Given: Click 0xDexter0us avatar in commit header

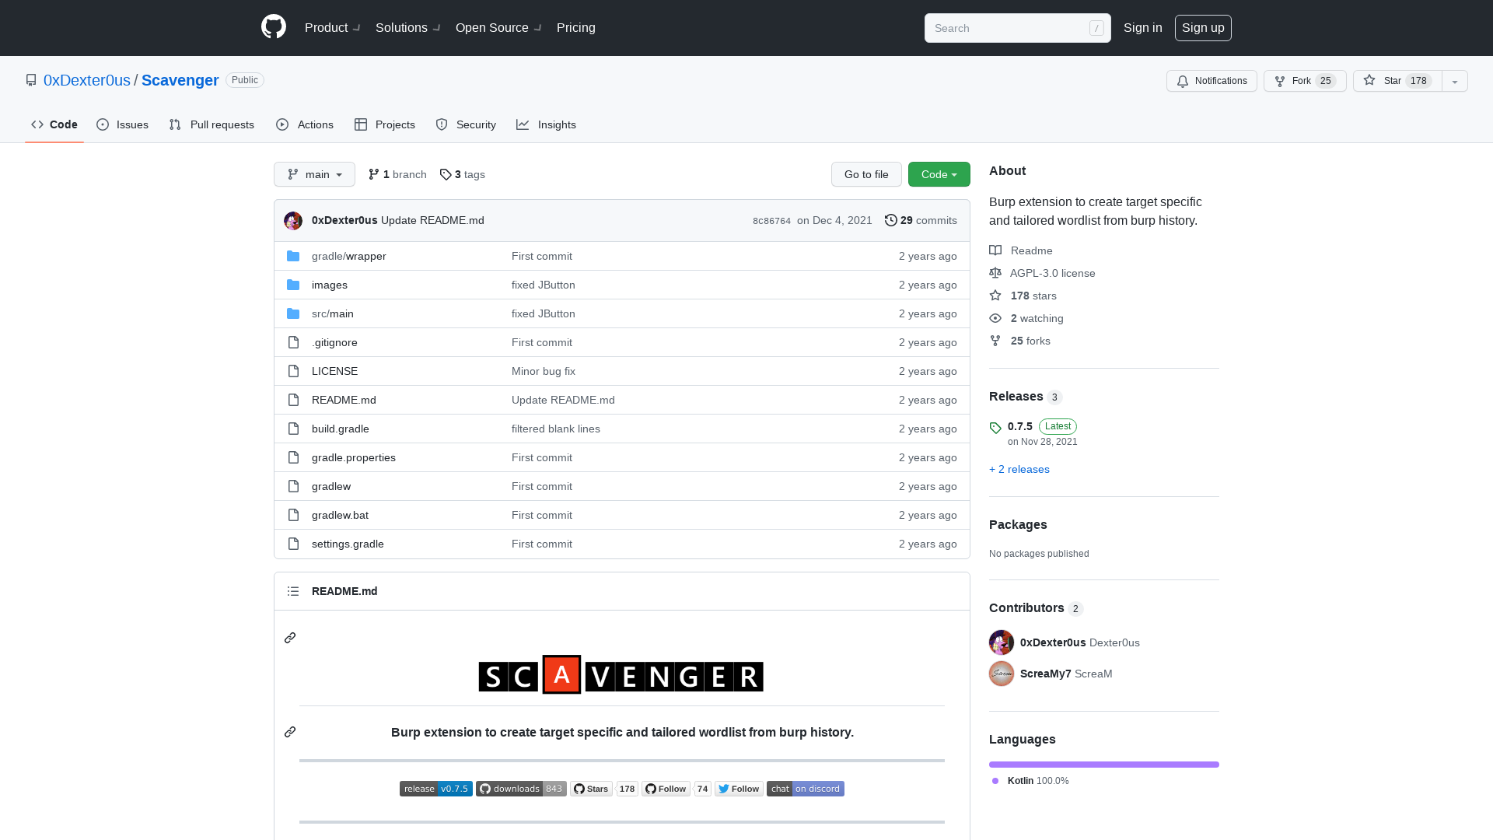Looking at the screenshot, I should tap(293, 221).
